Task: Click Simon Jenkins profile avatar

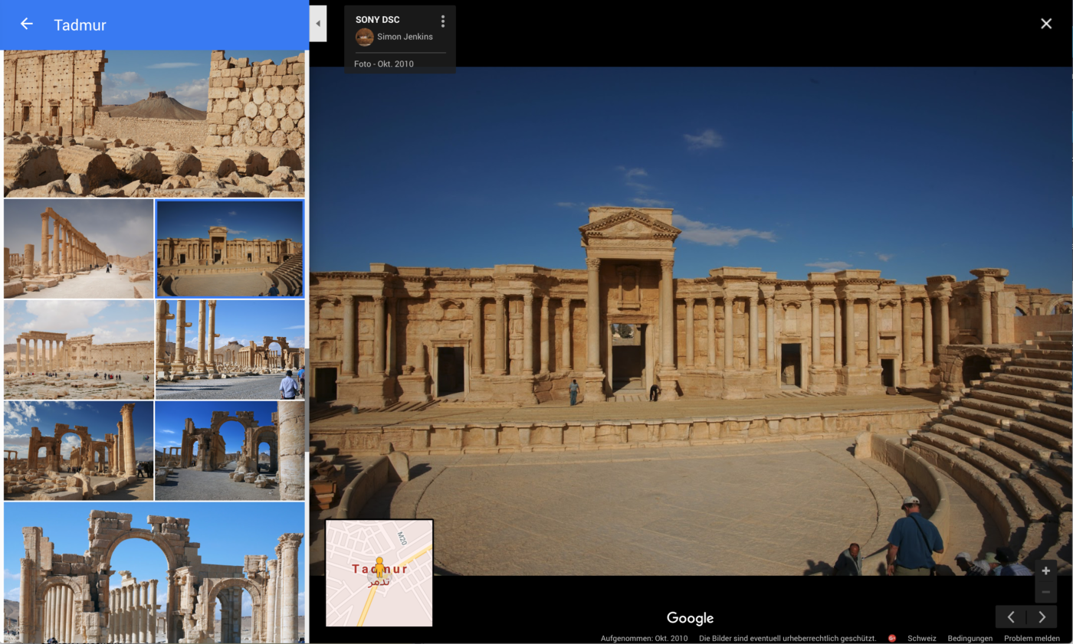Action: click(364, 37)
